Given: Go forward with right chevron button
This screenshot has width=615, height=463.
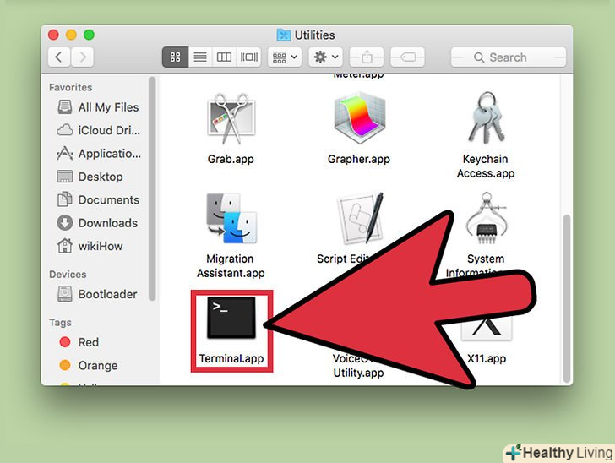Looking at the screenshot, I should (x=83, y=57).
